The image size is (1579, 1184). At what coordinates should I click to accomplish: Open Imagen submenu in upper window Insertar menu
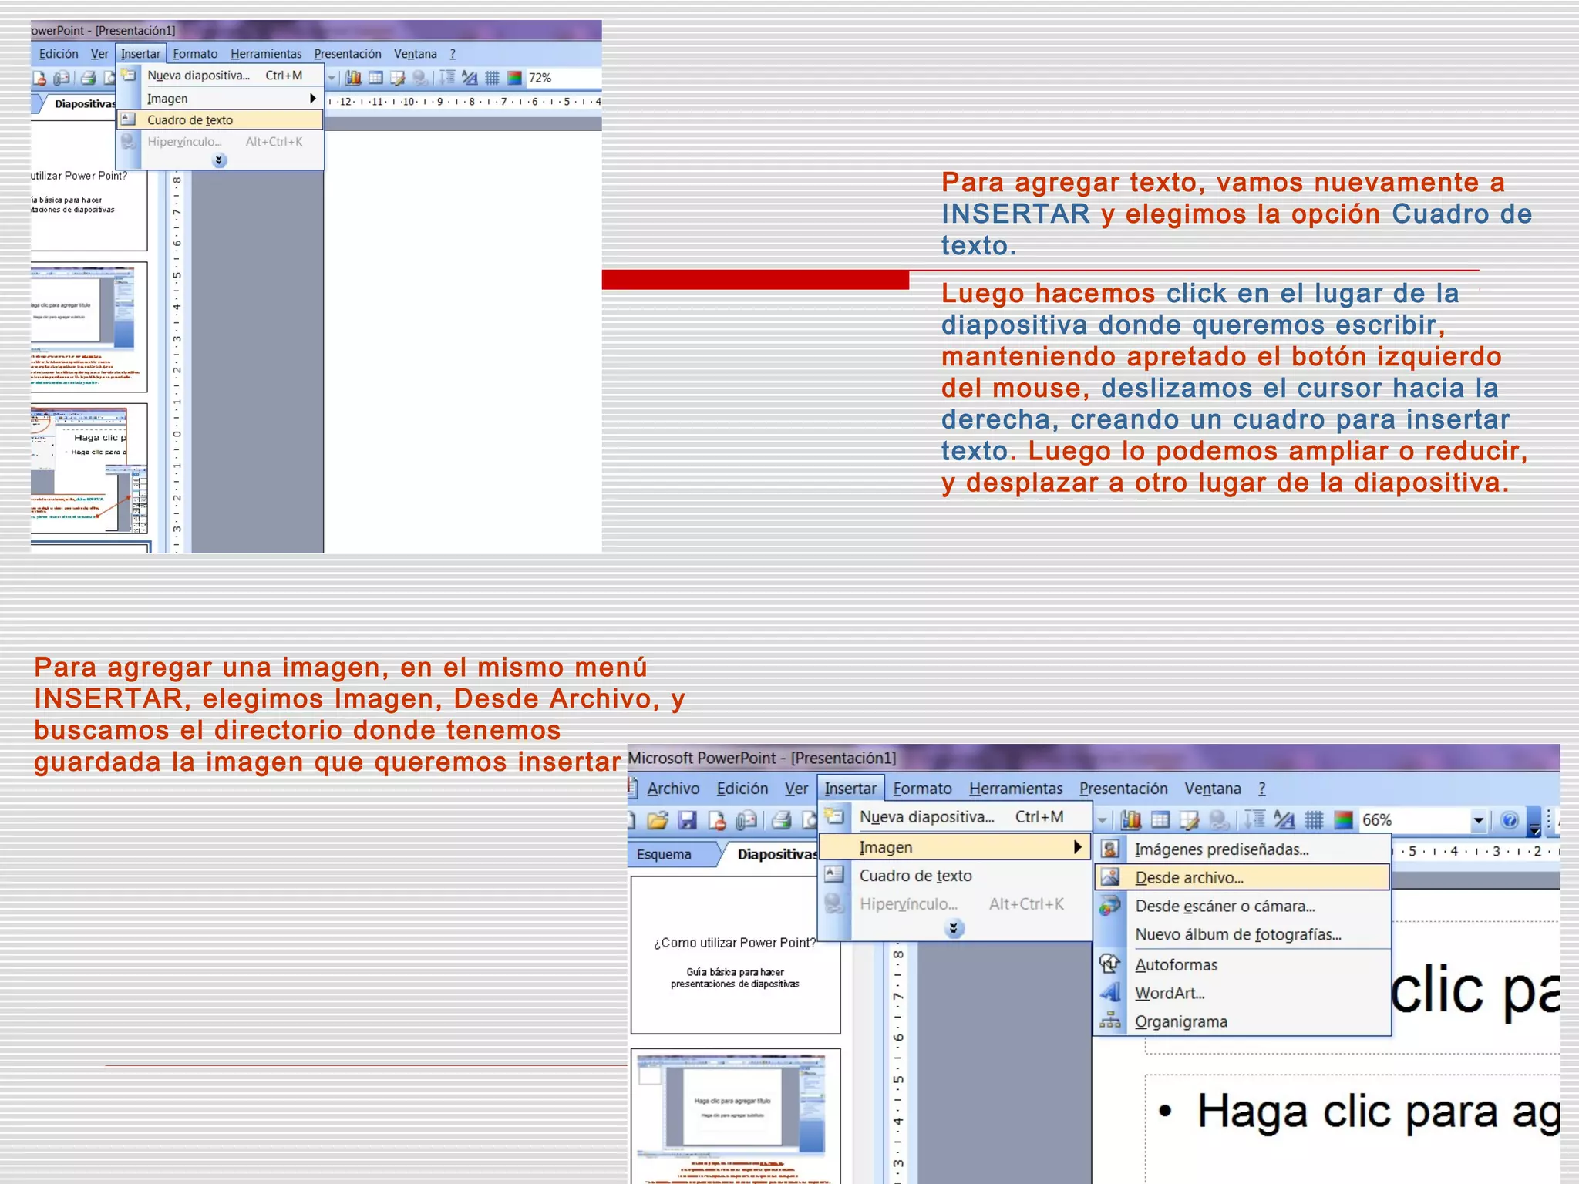(x=220, y=99)
